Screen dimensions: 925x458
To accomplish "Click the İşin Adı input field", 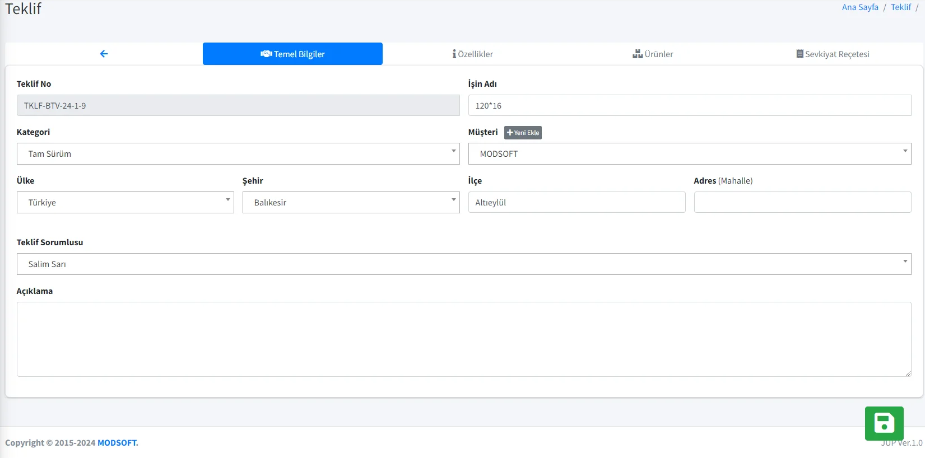I will pos(689,105).
